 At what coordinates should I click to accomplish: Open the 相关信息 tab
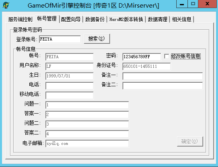point(182,19)
